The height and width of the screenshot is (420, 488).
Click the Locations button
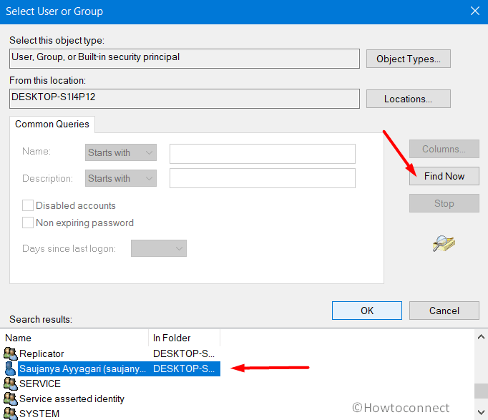pos(409,99)
